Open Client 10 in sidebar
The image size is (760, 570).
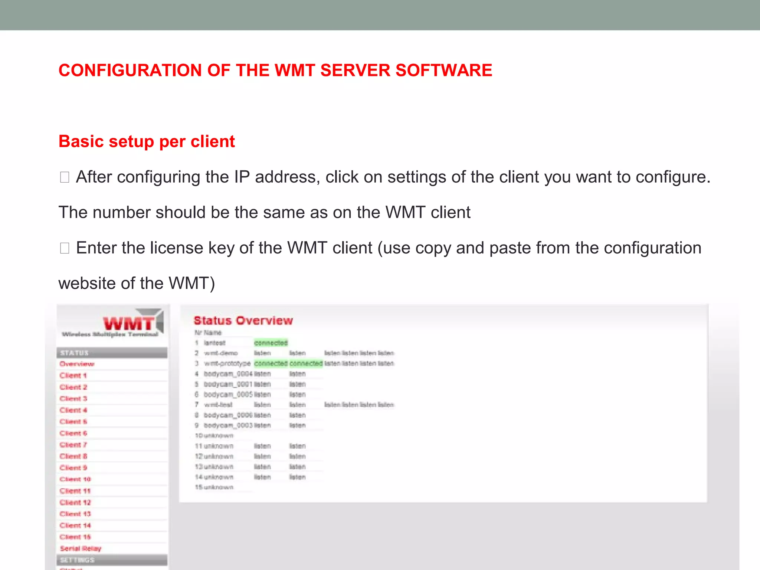pyautogui.click(x=75, y=479)
